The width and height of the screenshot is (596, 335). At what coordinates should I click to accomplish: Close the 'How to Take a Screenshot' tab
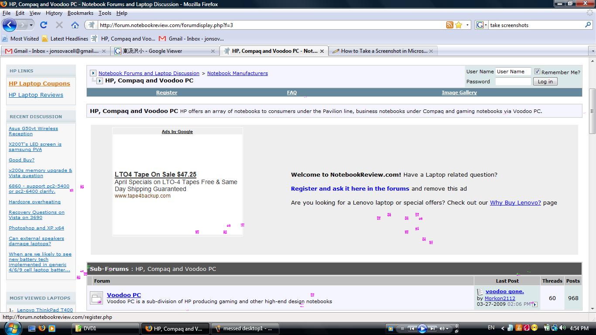tap(431, 51)
